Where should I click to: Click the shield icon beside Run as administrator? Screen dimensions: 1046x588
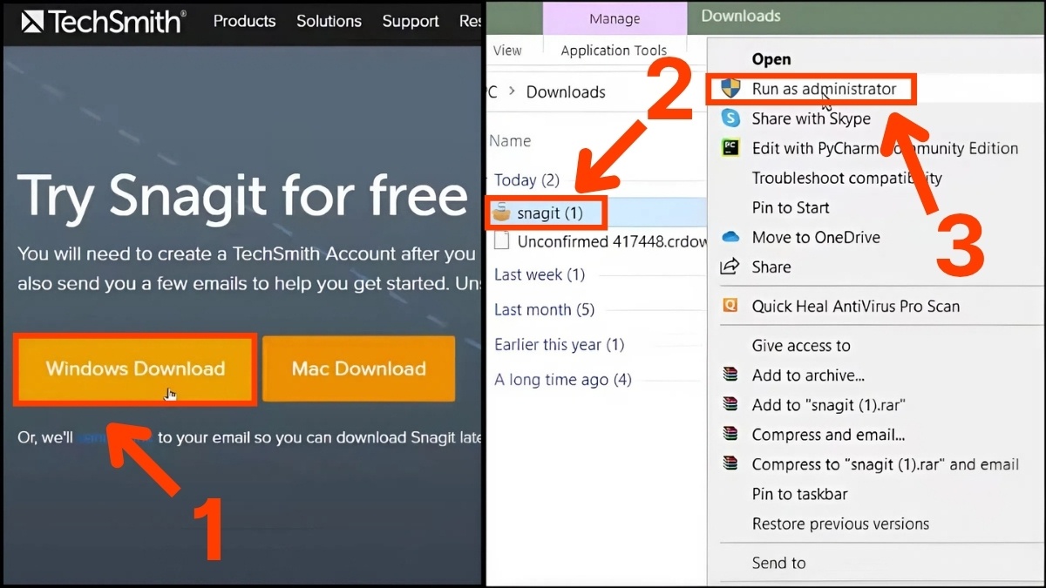730,89
